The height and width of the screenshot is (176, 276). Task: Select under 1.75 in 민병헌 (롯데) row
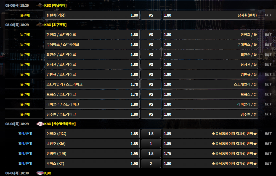click(210, 154)
